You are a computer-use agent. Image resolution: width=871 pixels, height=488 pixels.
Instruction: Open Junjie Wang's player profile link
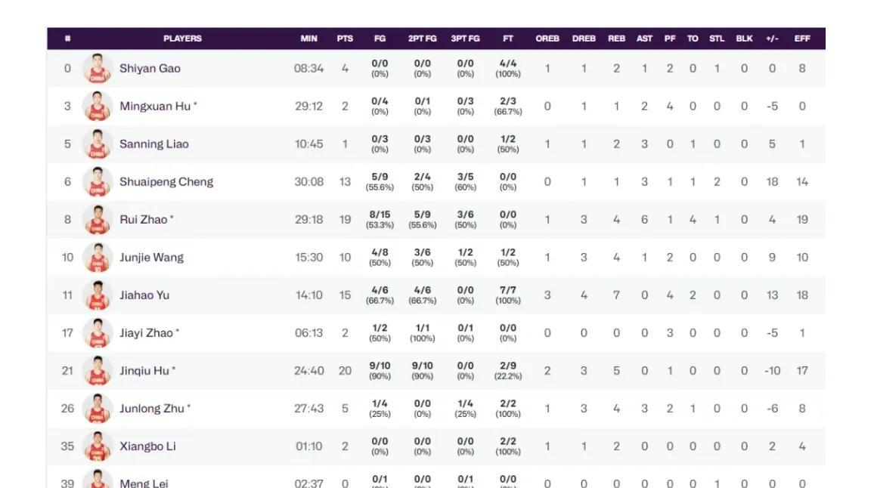[x=151, y=258]
